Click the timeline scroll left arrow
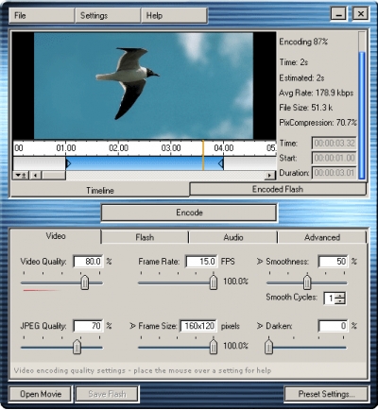Viewport: 378px width, 410px height. point(36,175)
